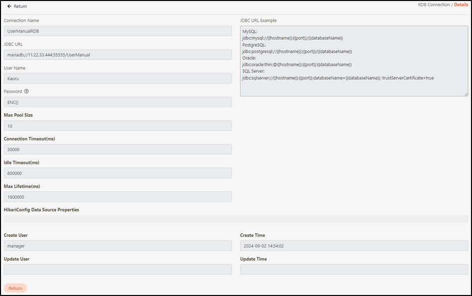Screen dimensions: 472x296
Task: Grab the JDBC URL Example resize handle
Action: [x=466, y=93]
